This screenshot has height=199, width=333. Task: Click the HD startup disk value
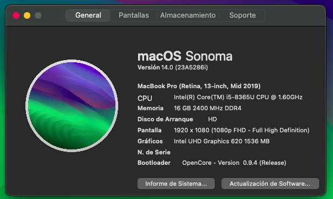(213, 119)
